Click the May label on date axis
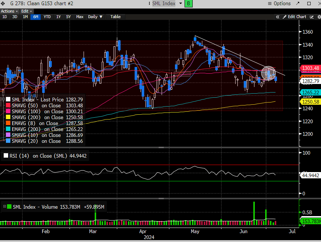Viewport: 321px width, 242px height. pos(195,231)
